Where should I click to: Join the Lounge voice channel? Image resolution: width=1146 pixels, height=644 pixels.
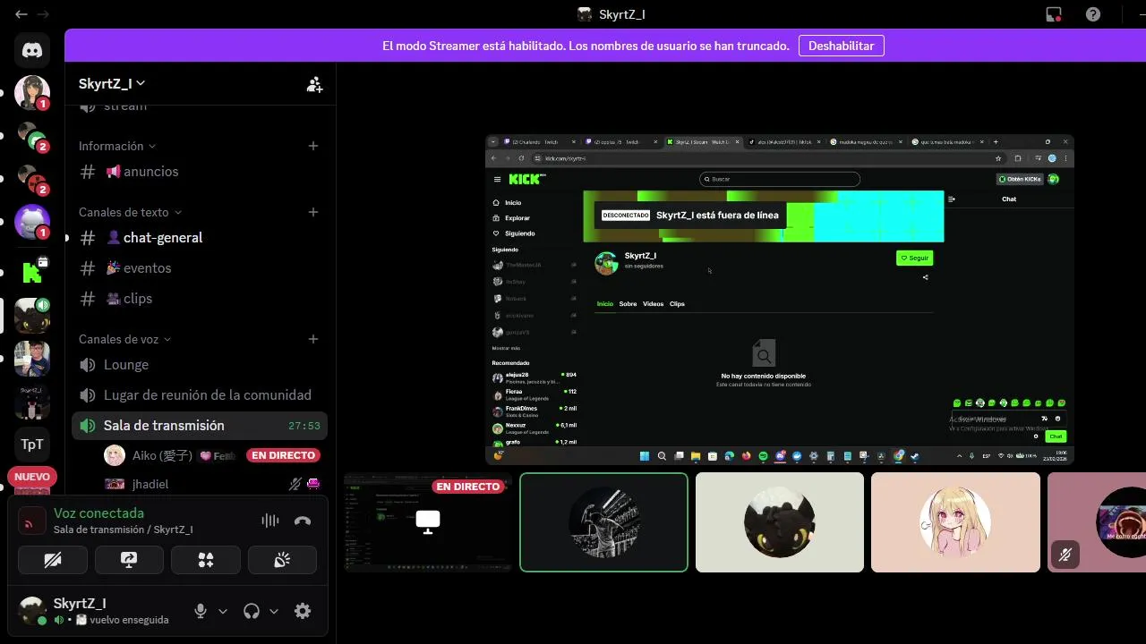pos(199,365)
